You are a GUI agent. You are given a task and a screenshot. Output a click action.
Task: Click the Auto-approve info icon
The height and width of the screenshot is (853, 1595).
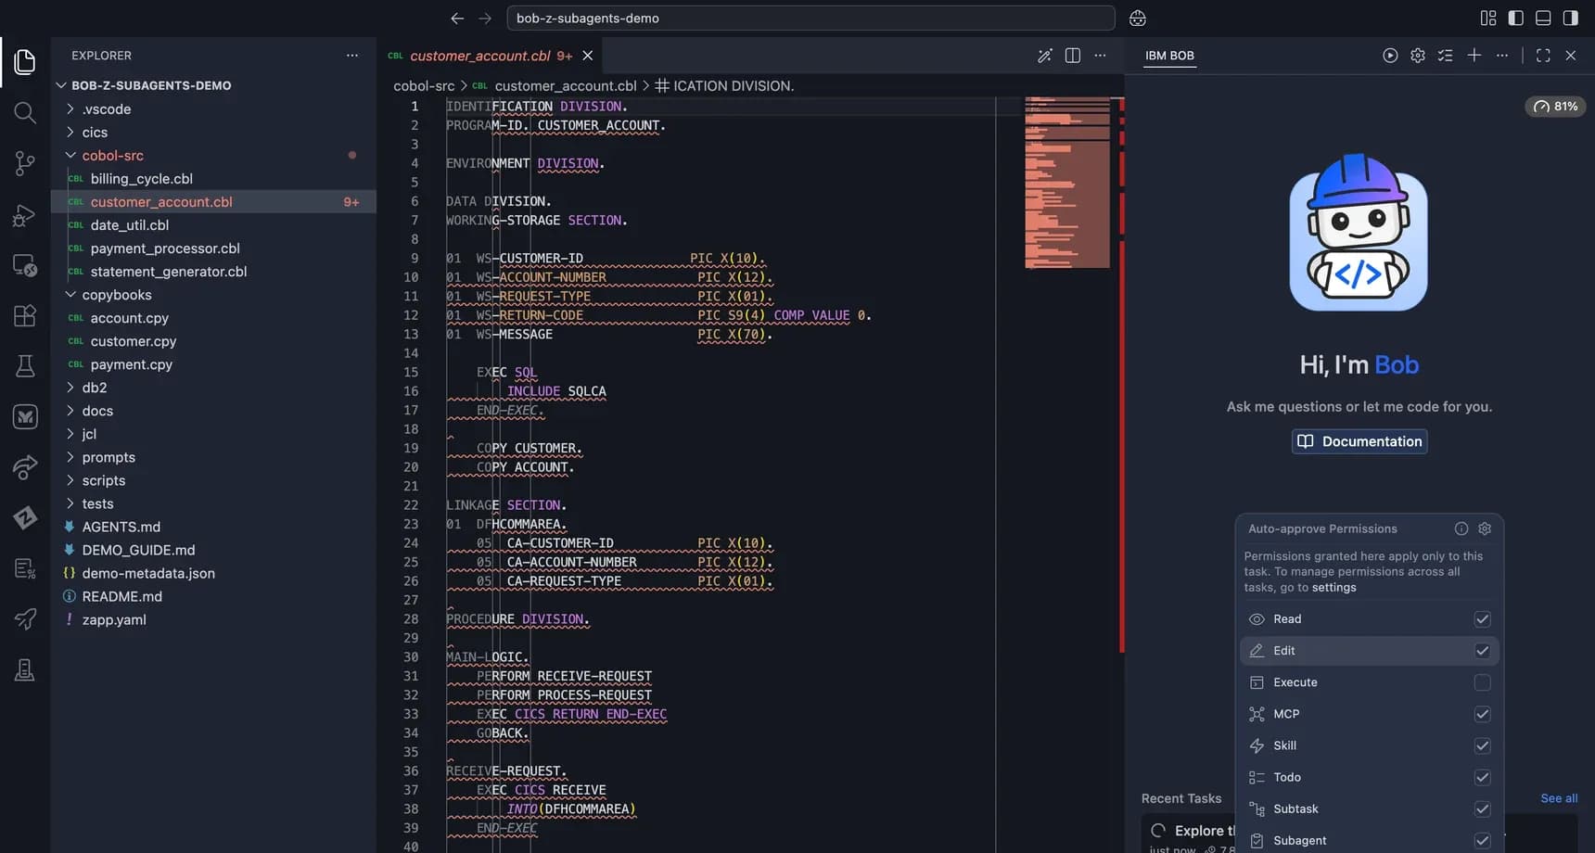pos(1461,528)
